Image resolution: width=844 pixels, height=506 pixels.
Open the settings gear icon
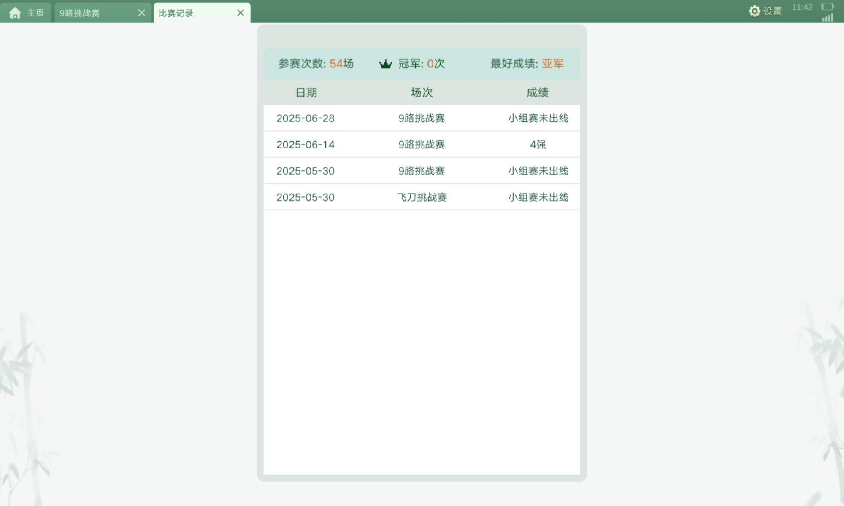click(754, 11)
